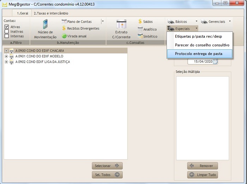Maximize the Meg@gestor window
Viewport: 247px width, 184px height.
[225, 3]
